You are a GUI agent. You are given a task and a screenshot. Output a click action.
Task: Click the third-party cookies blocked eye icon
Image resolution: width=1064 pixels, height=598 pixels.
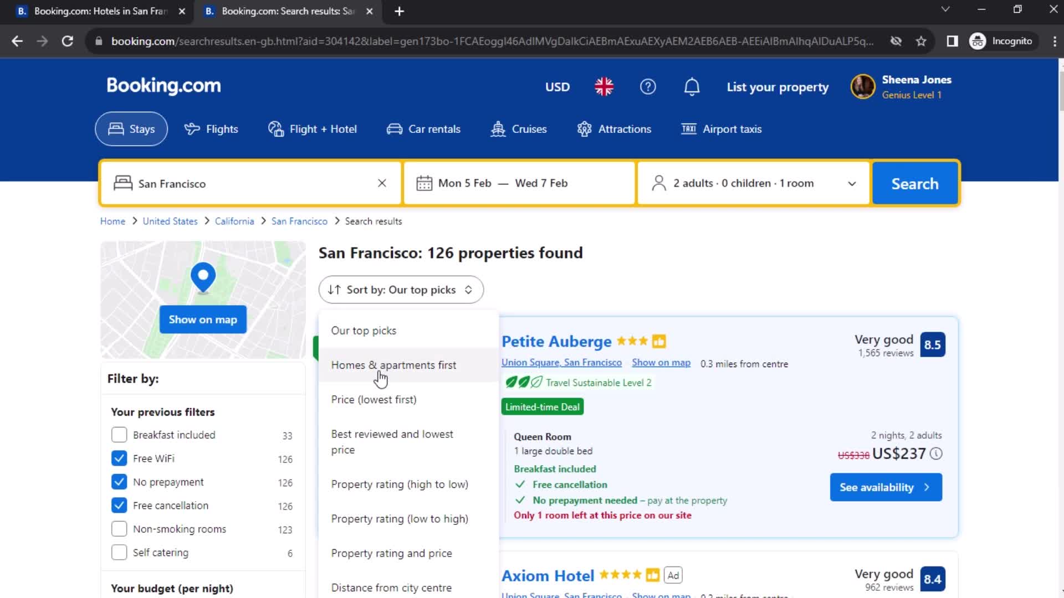pos(896,41)
